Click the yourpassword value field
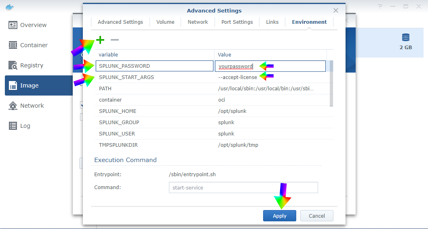 tap(270, 66)
